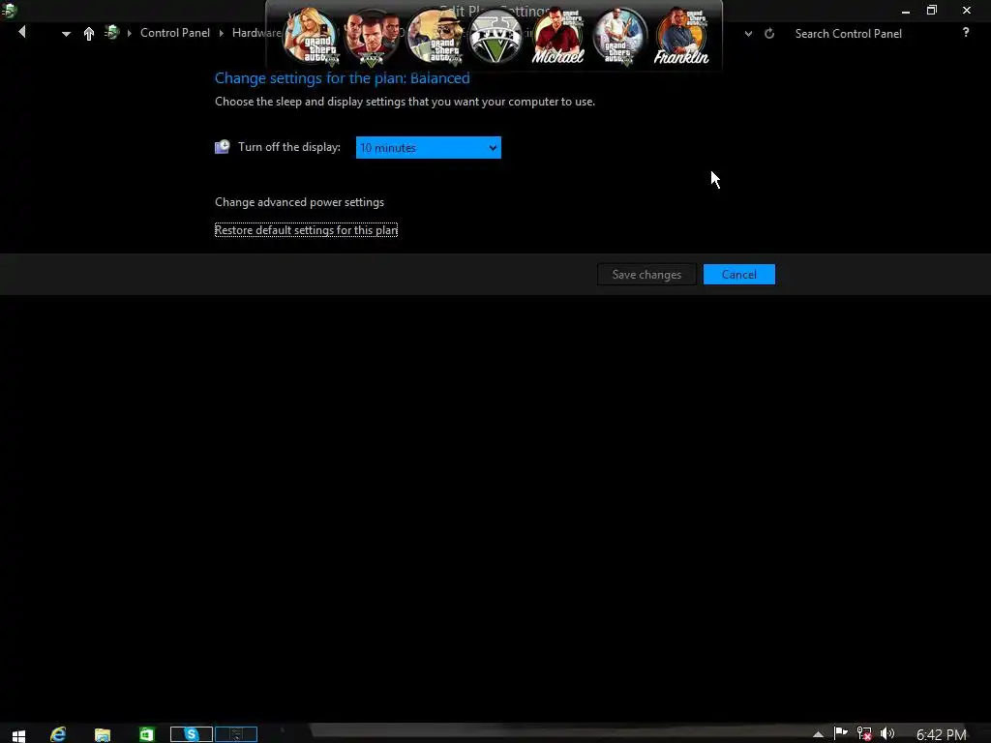Click Restore default settings for this plan
This screenshot has height=743, width=991.
tap(306, 230)
